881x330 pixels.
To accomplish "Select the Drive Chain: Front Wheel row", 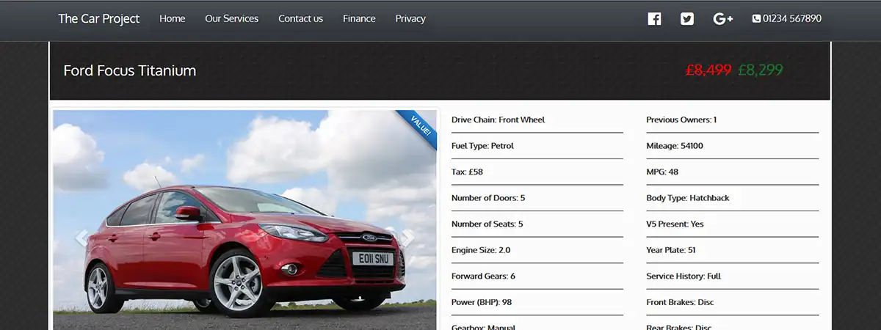I will (x=537, y=120).
